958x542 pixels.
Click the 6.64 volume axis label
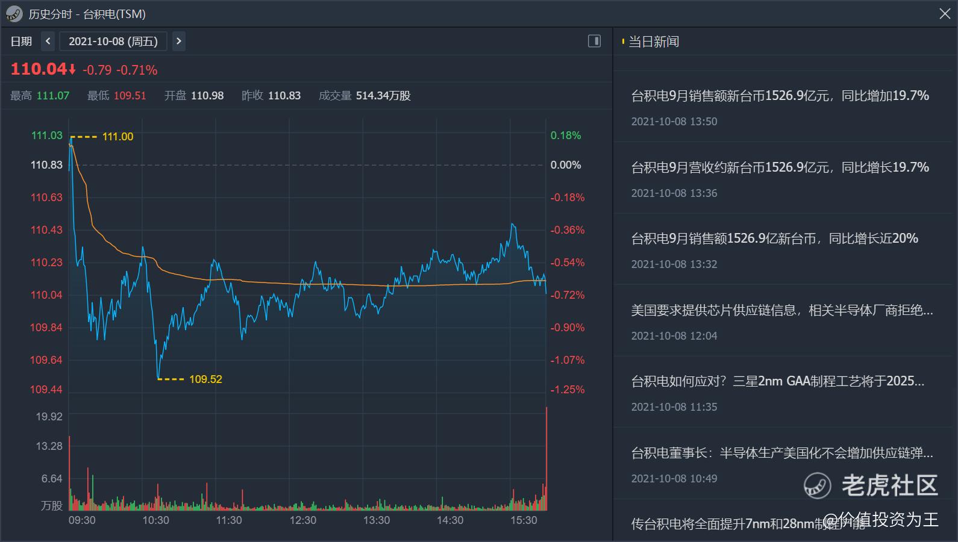(x=52, y=479)
